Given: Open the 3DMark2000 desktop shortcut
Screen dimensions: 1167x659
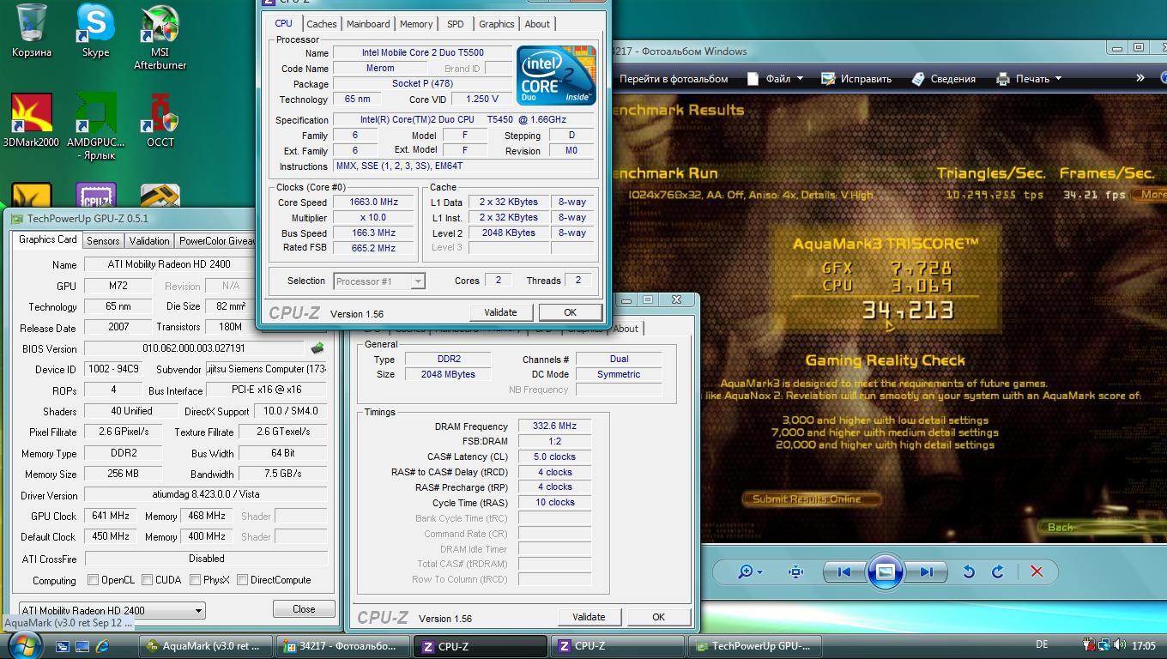Looking at the screenshot, I should click(32, 120).
